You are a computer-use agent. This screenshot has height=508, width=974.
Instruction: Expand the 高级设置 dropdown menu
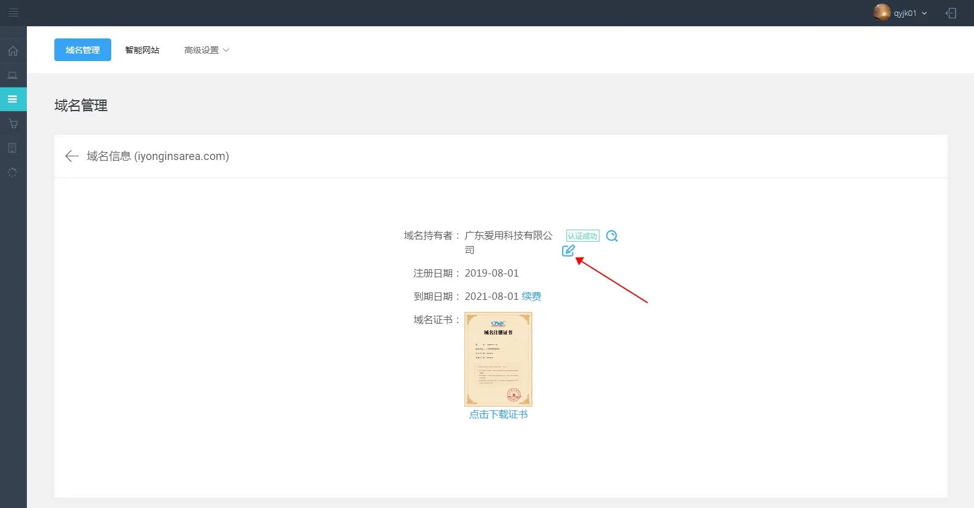point(207,50)
